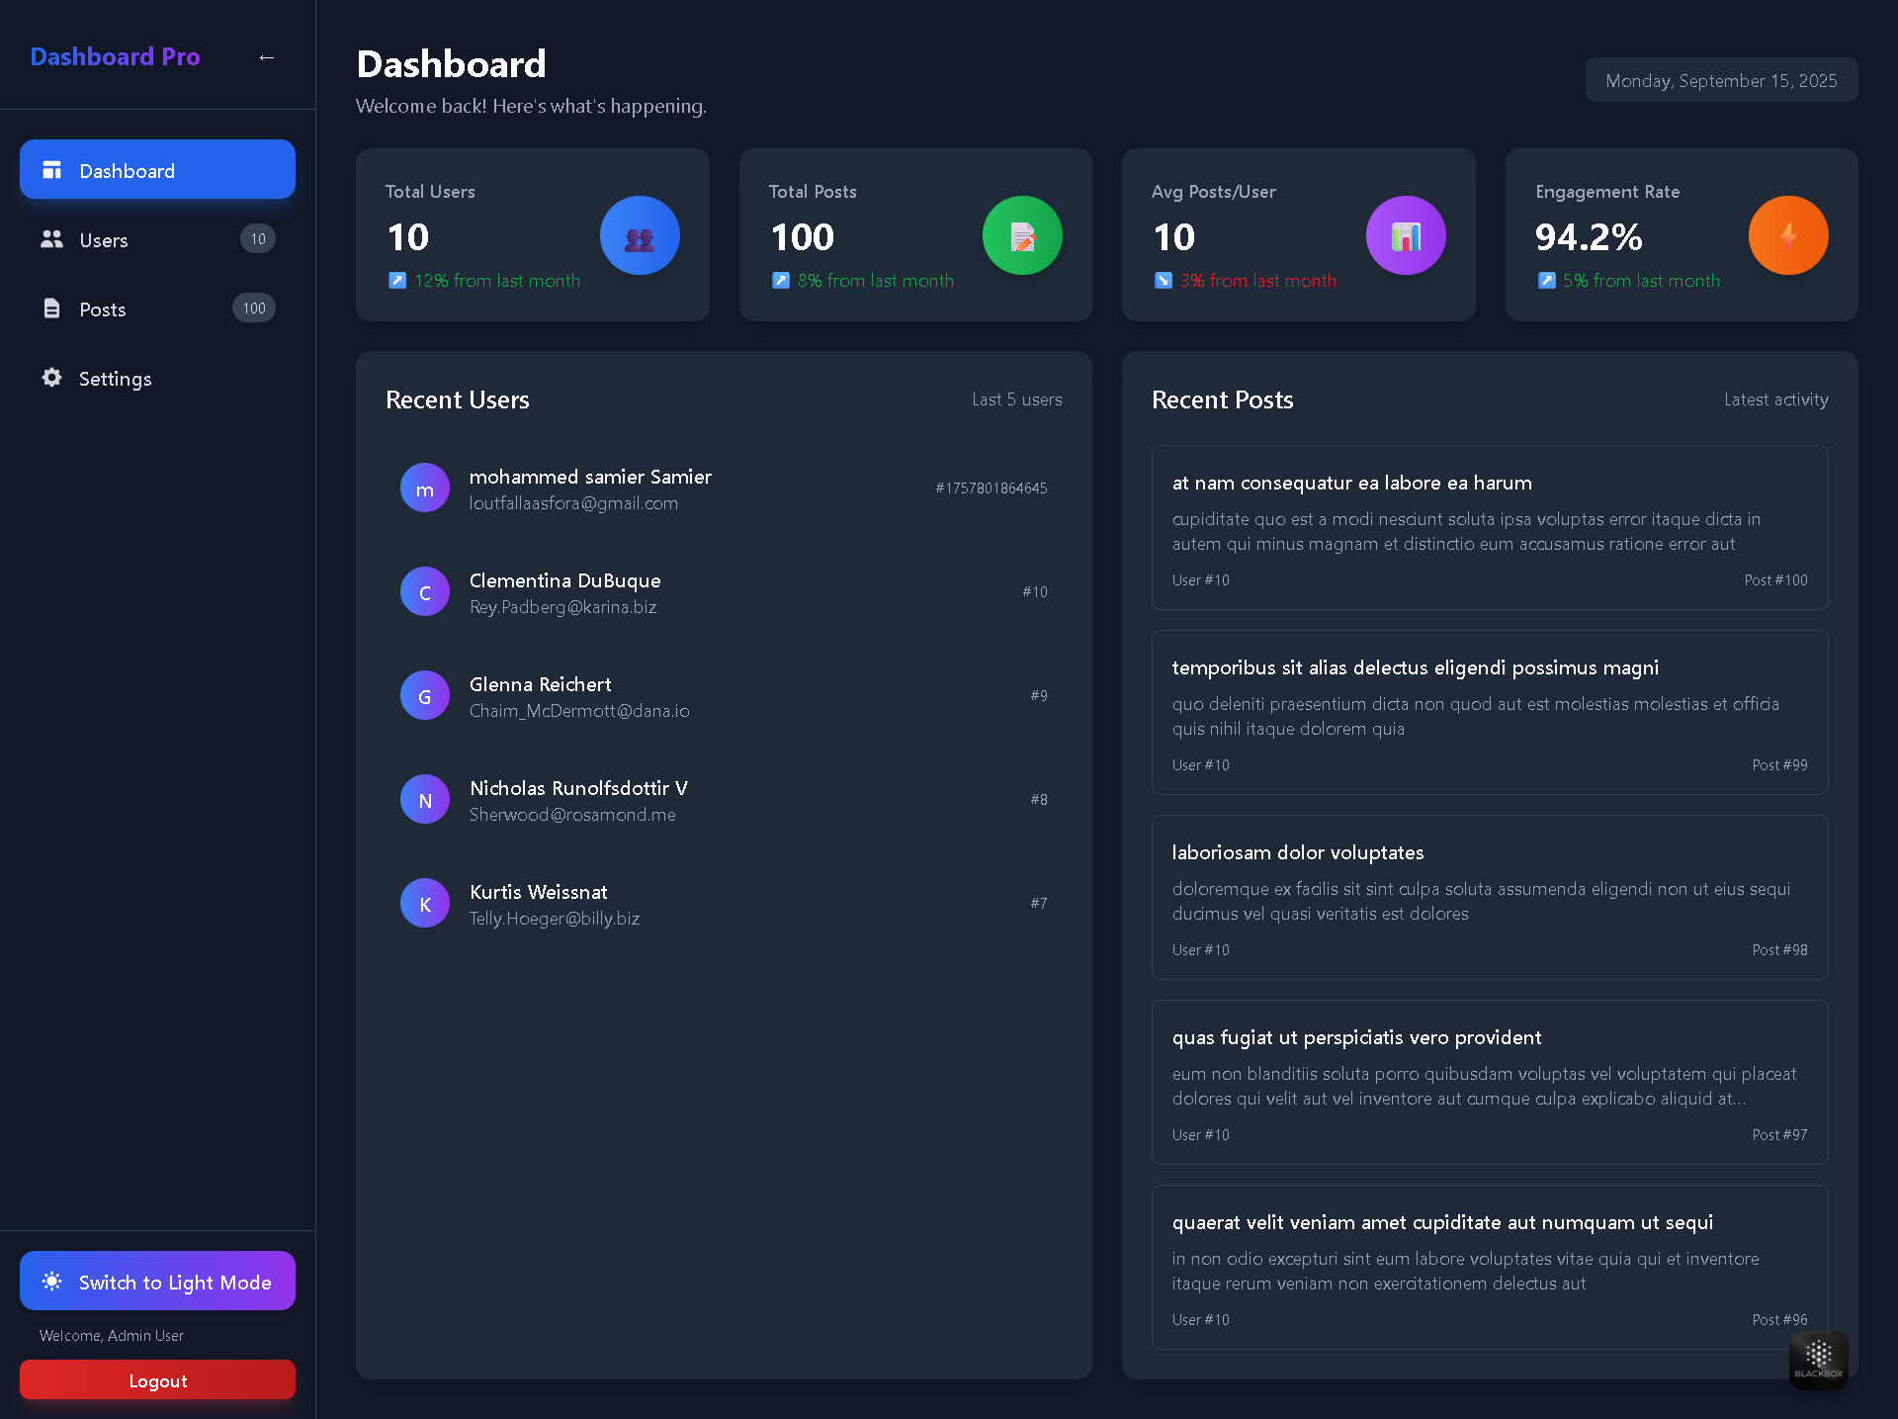Click the blue users icon on Total Users card
This screenshot has height=1419, width=1898.
(640, 235)
